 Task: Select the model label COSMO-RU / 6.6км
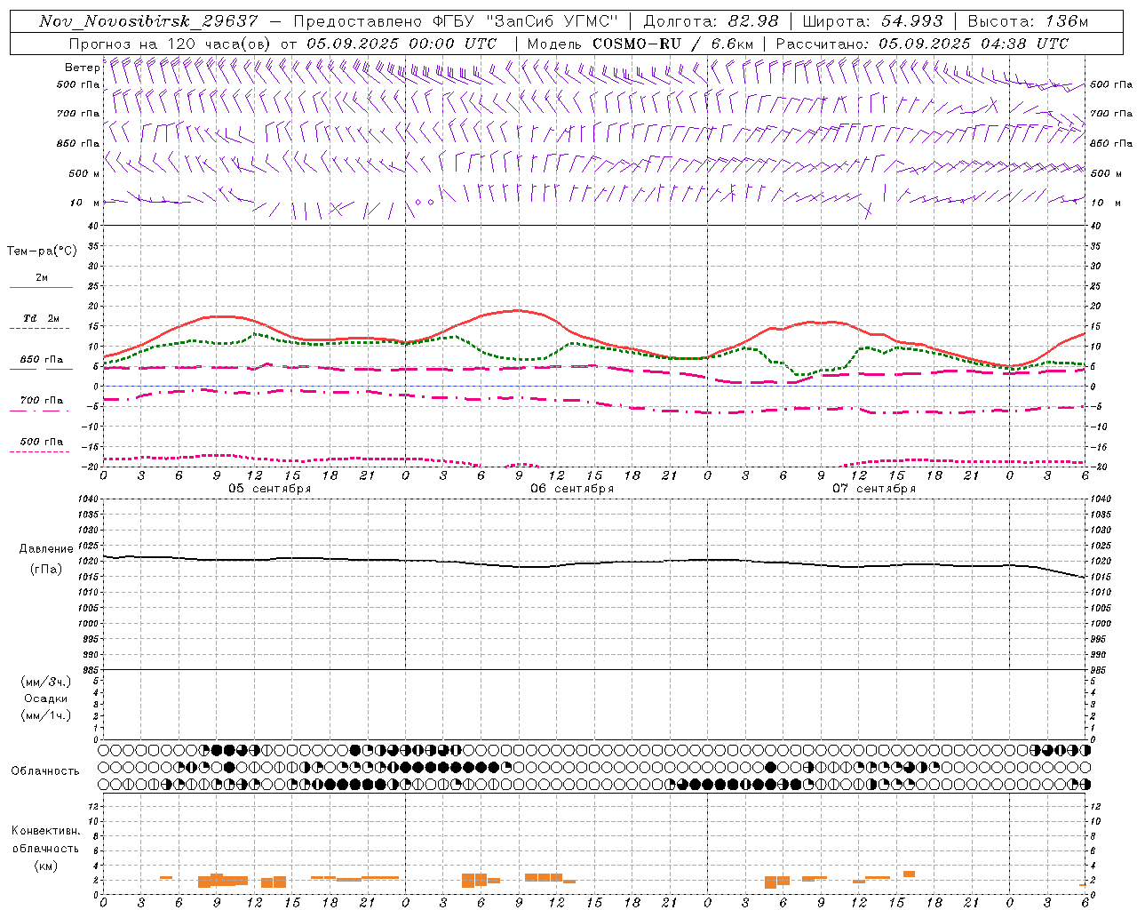672,44
